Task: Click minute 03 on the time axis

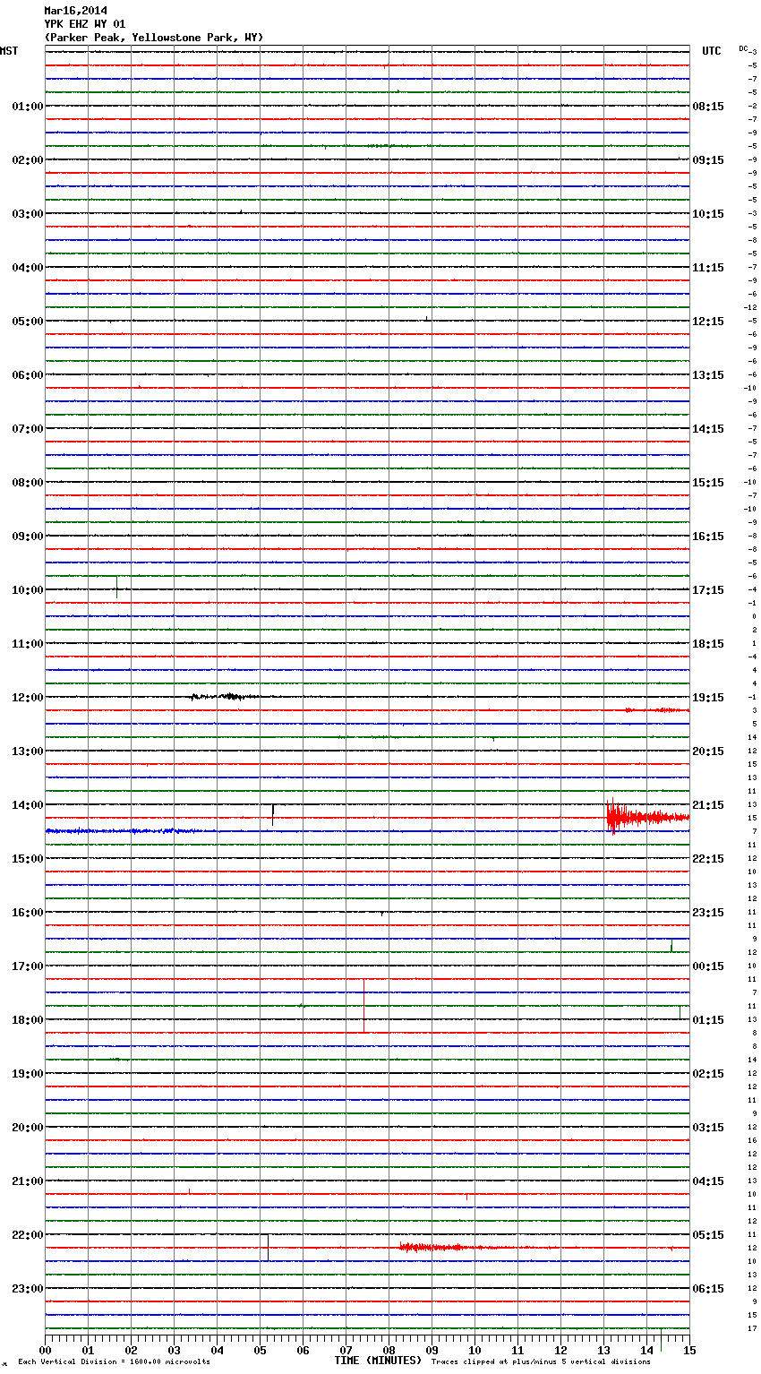Action: [x=174, y=1350]
